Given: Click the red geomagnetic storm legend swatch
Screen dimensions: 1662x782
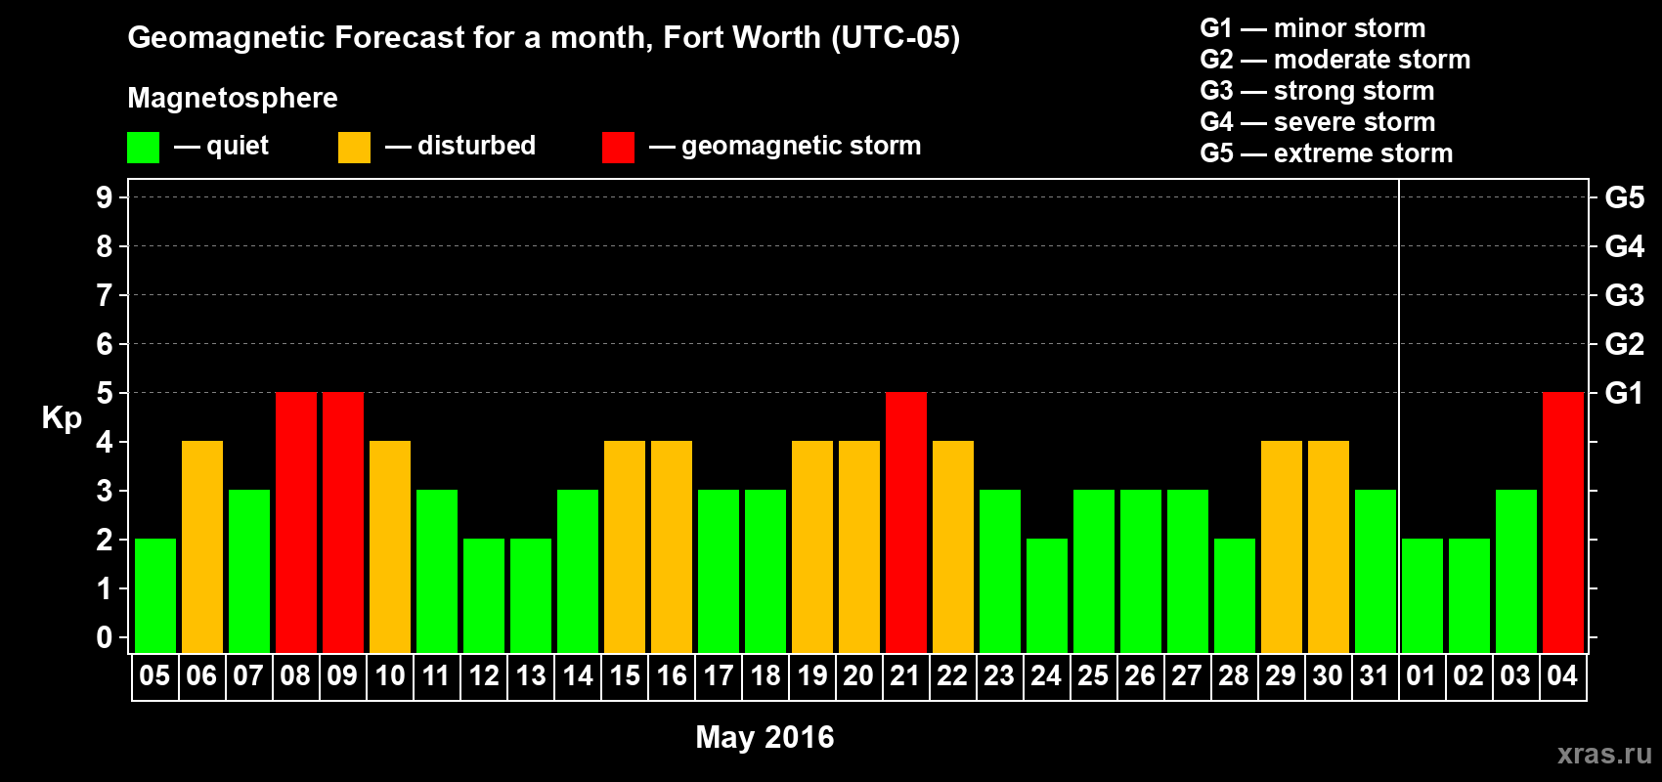Looking at the screenshot, I should click(618, 148).
